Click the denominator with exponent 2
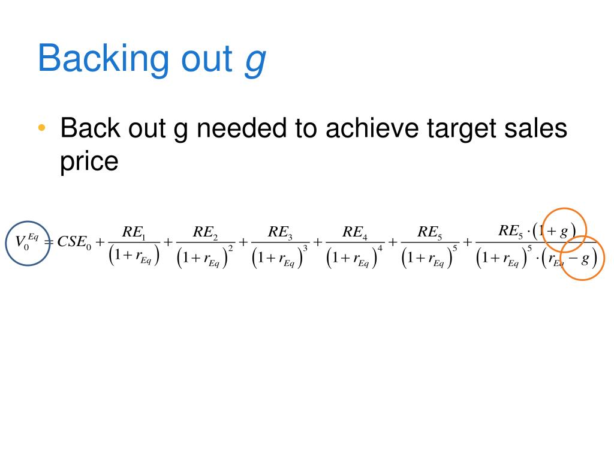Viewport: 614px width, 461px height. [x=205, y=257]
